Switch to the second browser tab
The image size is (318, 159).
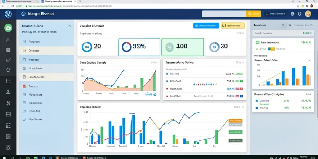click(x=59, y=2)
